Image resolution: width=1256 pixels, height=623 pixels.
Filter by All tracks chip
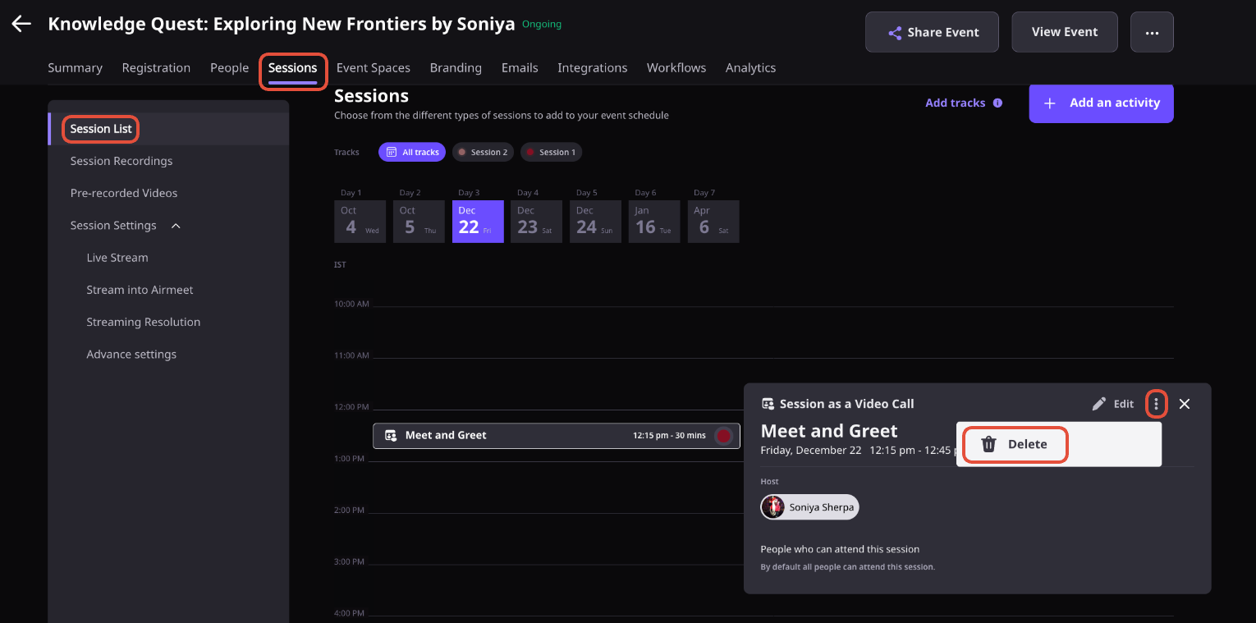(x=412, y=152)
